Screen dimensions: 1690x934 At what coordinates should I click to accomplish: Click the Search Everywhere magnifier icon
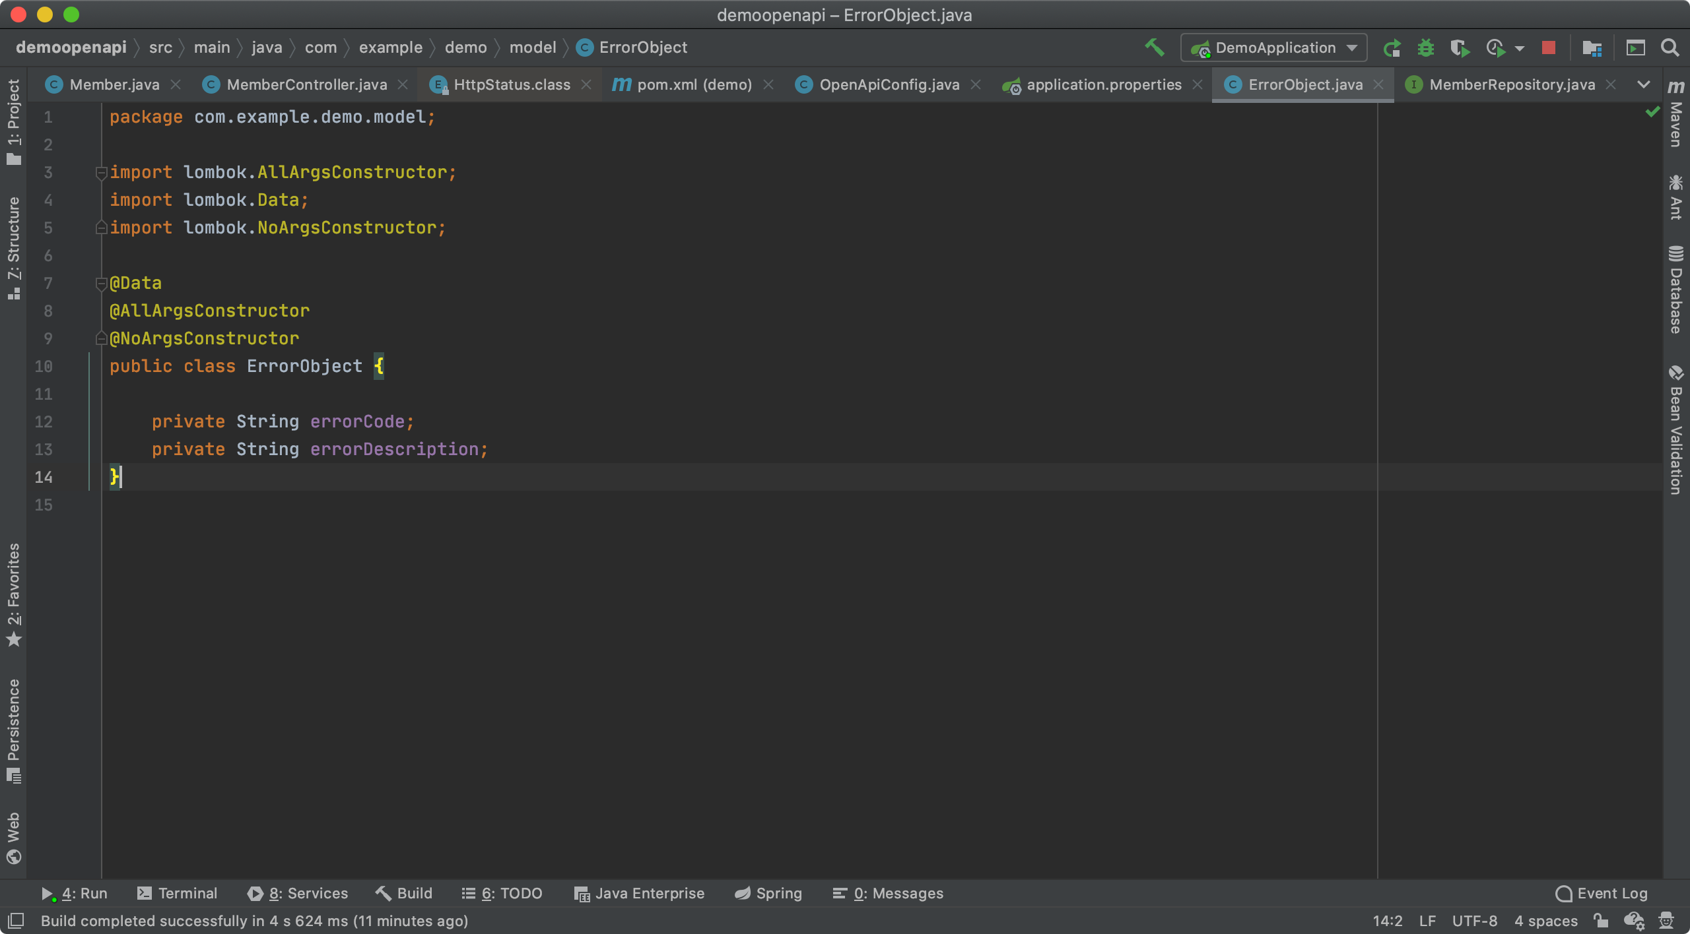click(x=1670, y=47)
